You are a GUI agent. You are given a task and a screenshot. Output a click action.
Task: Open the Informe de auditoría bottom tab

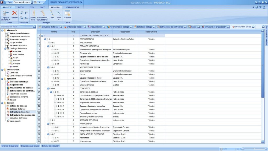click(x=10, y=146)
